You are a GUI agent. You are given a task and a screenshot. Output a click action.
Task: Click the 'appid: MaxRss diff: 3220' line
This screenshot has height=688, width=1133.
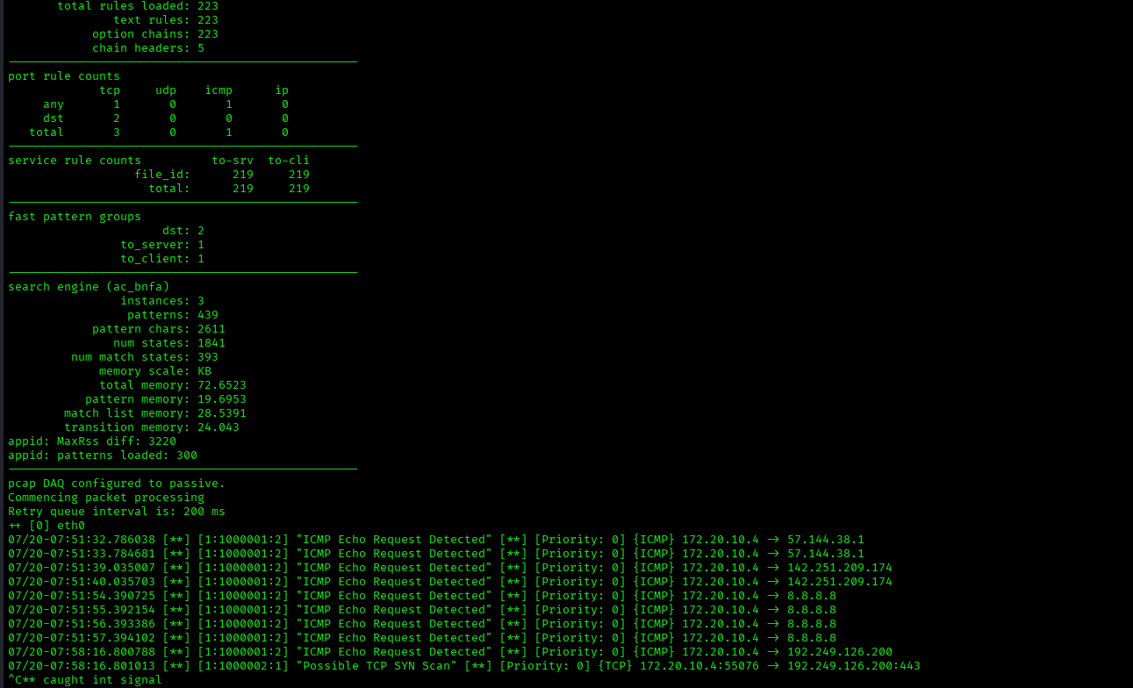point(92,441)
